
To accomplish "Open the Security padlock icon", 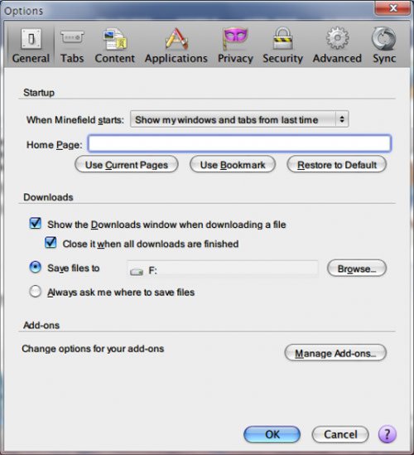I will [x=282, y=38].
